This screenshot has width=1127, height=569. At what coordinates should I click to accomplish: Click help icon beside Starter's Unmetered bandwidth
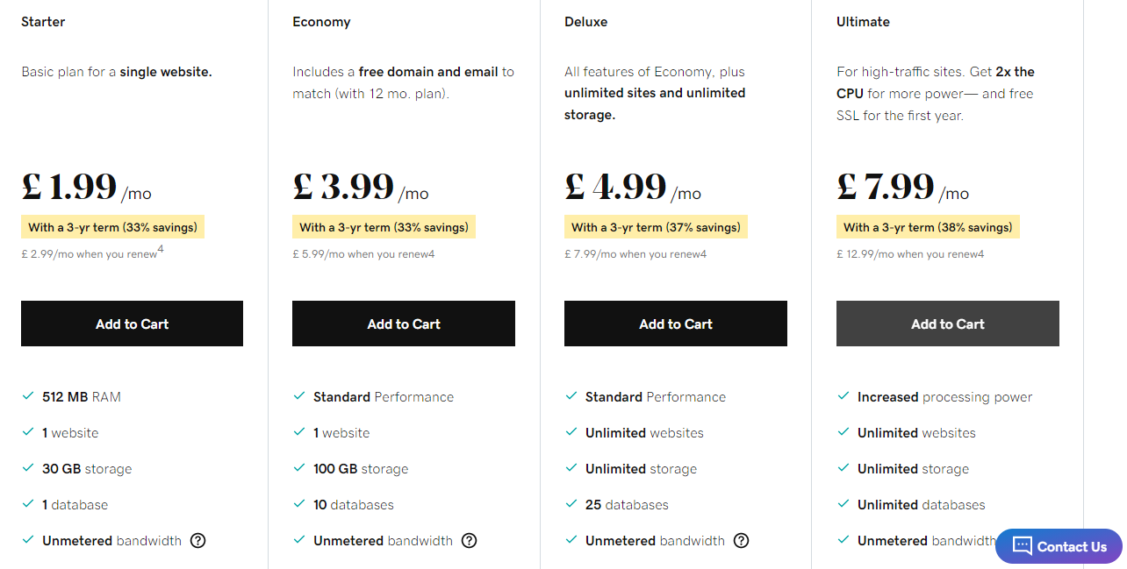coord(198,540)
